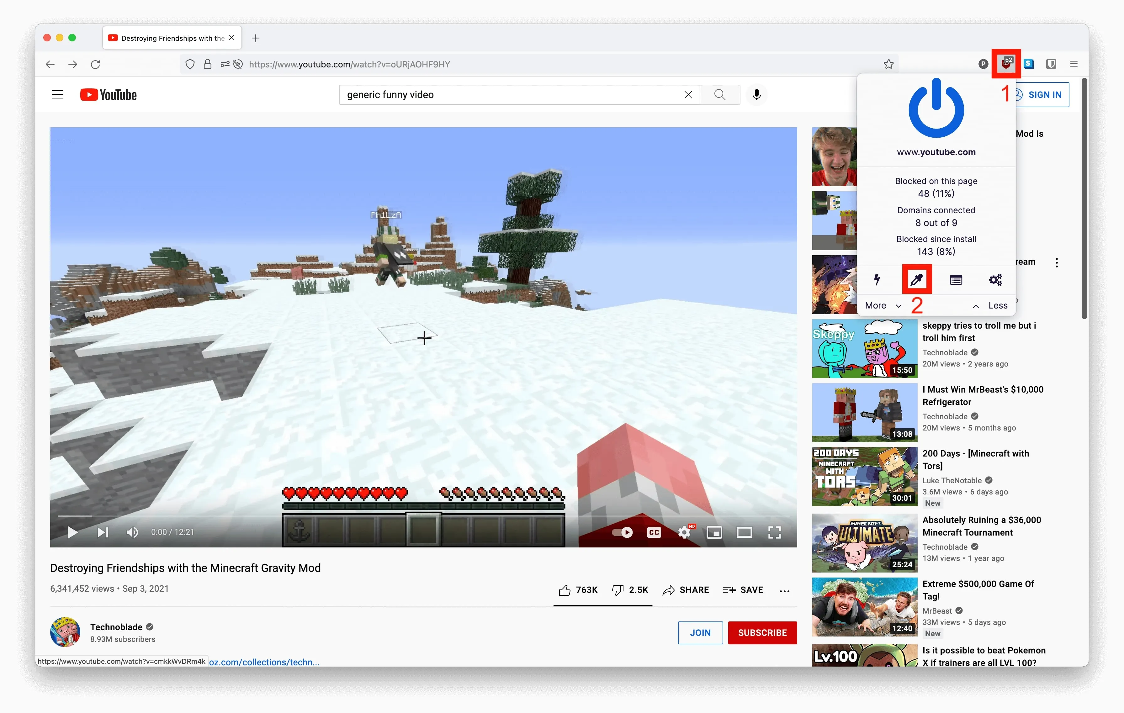Click the page vertical scrollbar
1124x713 pixels.
pos(1084,198)
